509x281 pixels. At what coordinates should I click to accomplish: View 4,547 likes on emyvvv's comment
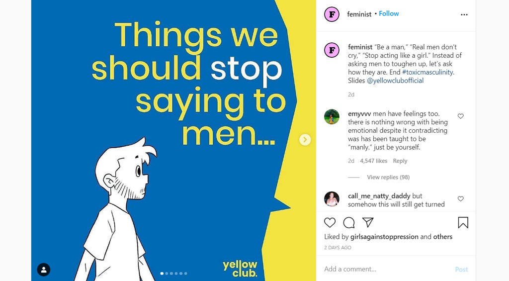[x=373, y=161]
